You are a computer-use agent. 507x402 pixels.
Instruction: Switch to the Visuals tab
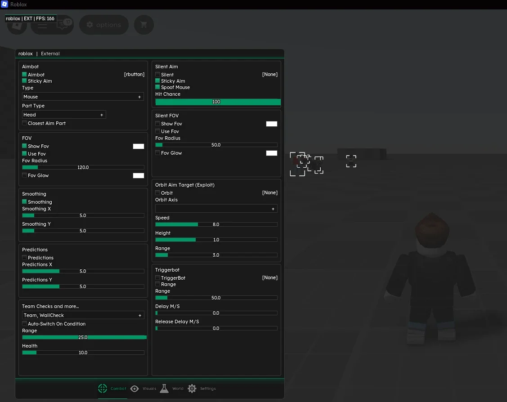148,388
